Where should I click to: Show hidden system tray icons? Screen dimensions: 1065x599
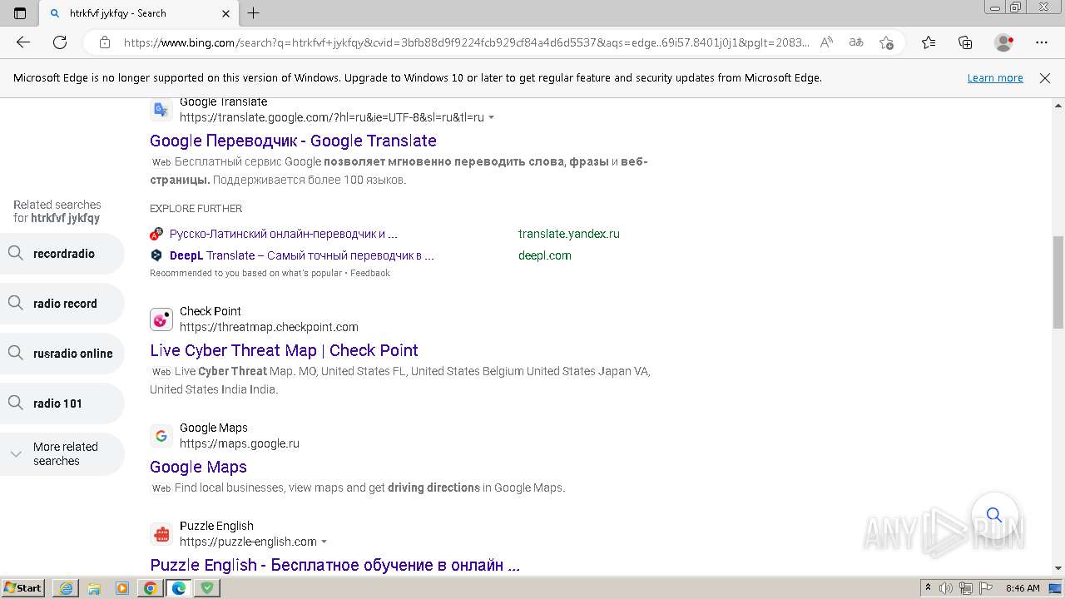pyautogui.click(x=928, y=588)
